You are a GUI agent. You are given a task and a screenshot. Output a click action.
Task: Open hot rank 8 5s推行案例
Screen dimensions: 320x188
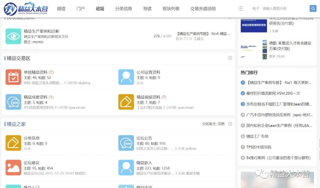pyautogui.click(x=278, y=158)
